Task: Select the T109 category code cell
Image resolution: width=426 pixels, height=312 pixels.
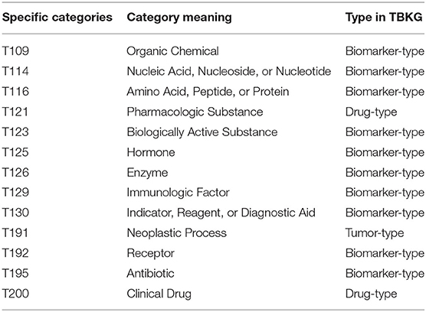Action: [15, 51]
